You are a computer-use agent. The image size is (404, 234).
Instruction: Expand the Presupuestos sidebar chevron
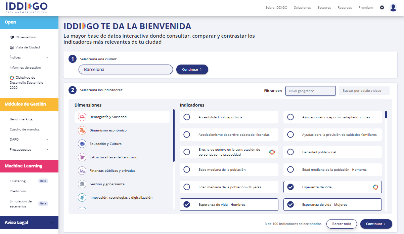click(x=47, y=150)
